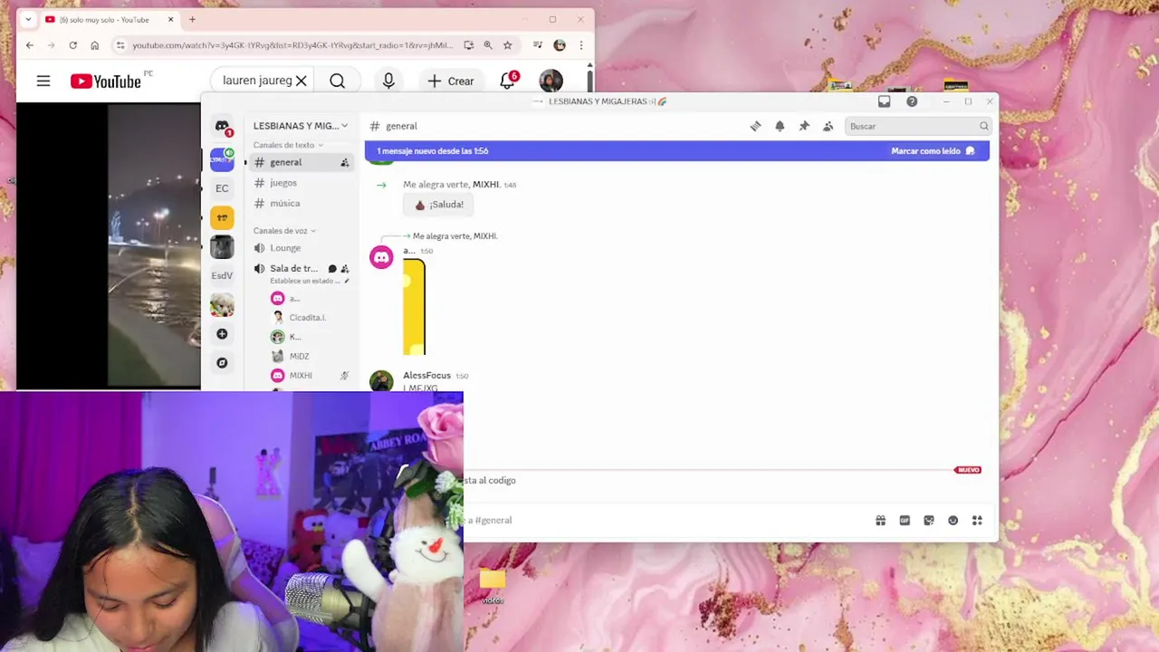Open the Discord inbox icon
1159x652 pixels.
(x=885, y=101)
